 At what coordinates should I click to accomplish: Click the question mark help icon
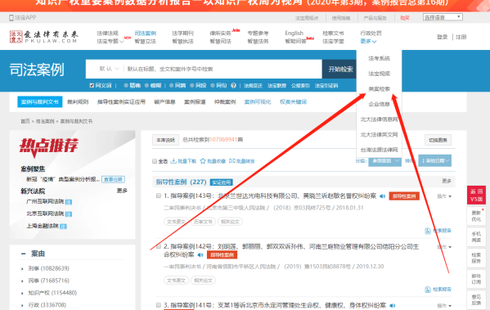pyautogui.click(x=233, y=85)
